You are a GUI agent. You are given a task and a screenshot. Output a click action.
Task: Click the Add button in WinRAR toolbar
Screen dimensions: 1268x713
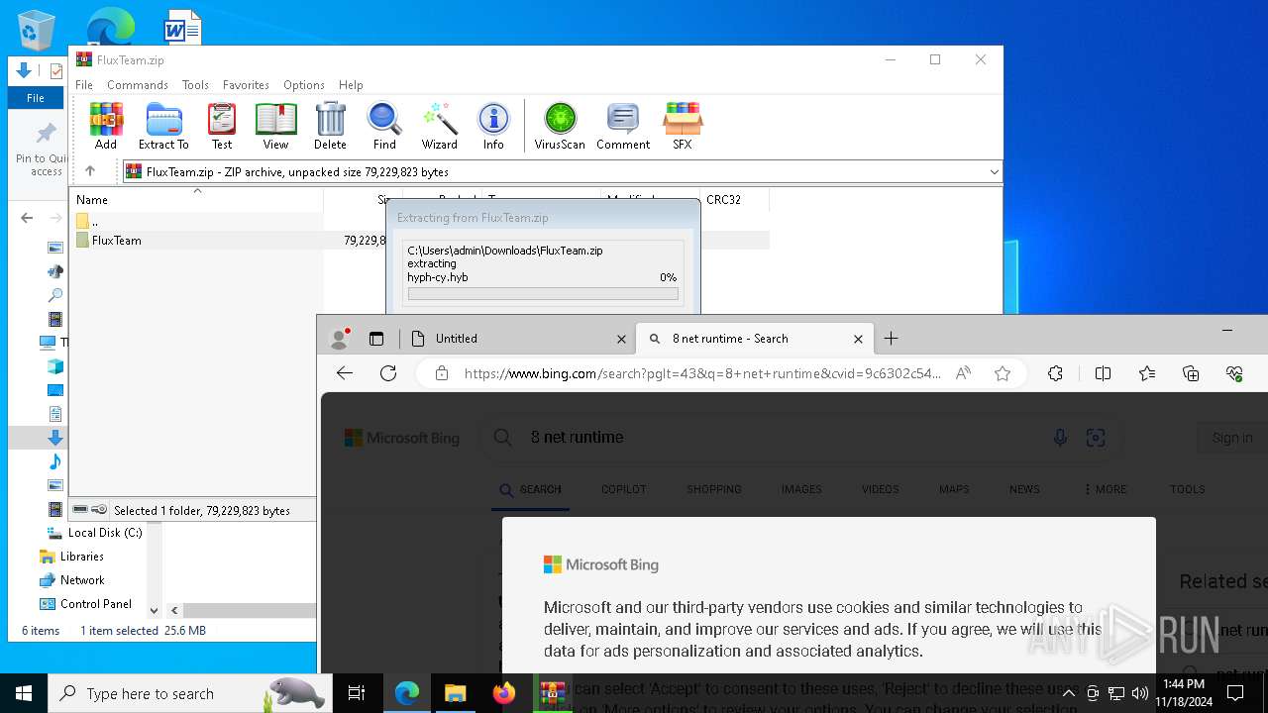click(x=106, y=126)
